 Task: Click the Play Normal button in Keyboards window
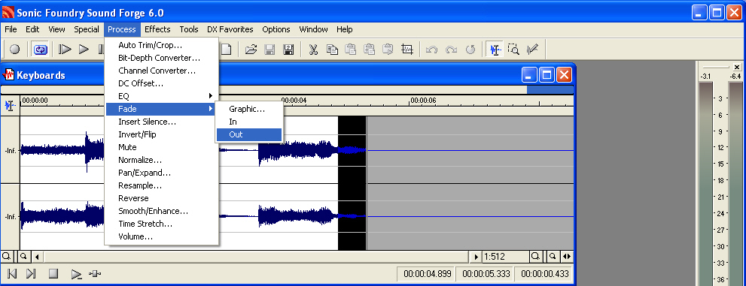75,274
